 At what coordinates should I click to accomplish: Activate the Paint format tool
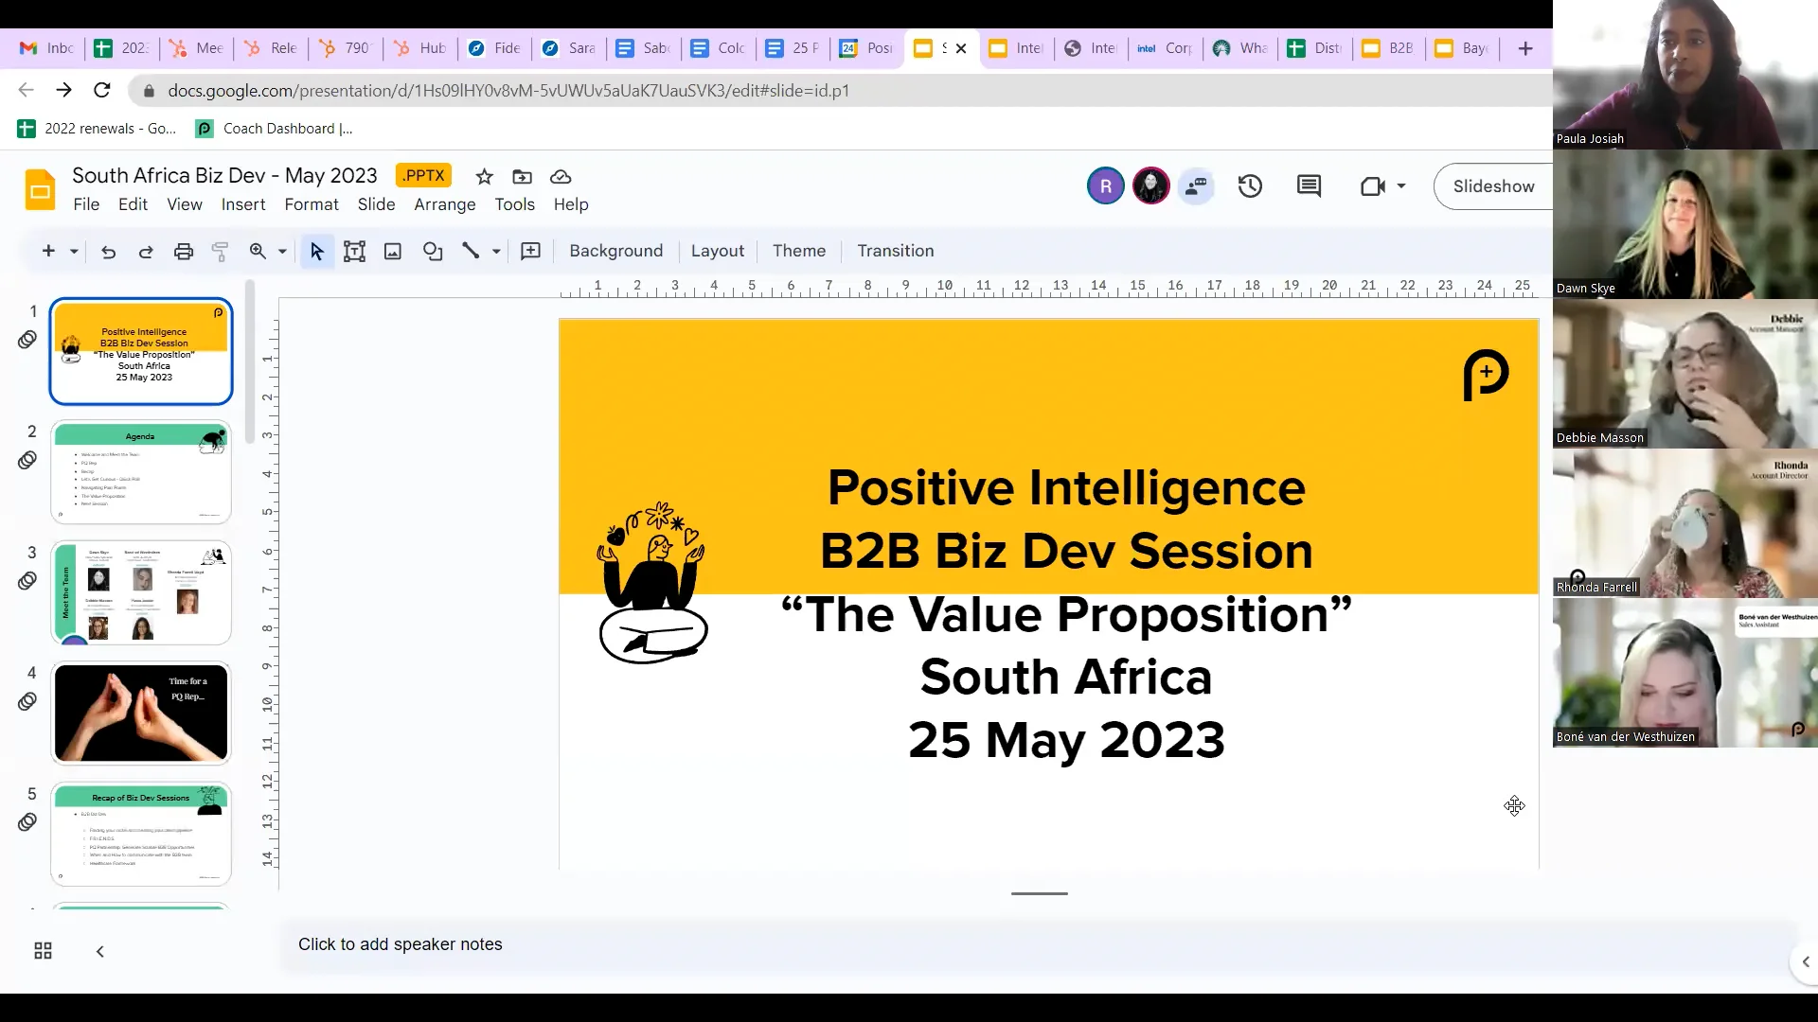pos(220,252)
